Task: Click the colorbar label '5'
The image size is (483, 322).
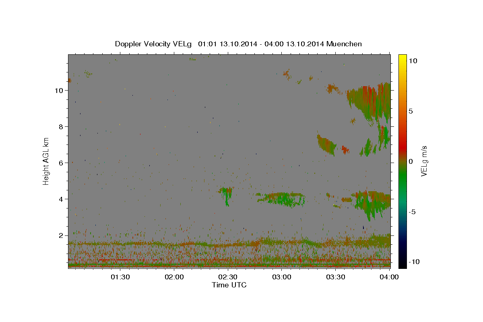Action: pyautogui.click(x=411, y=111)
